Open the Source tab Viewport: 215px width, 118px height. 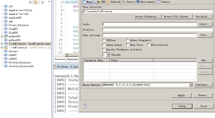[128, 2]
